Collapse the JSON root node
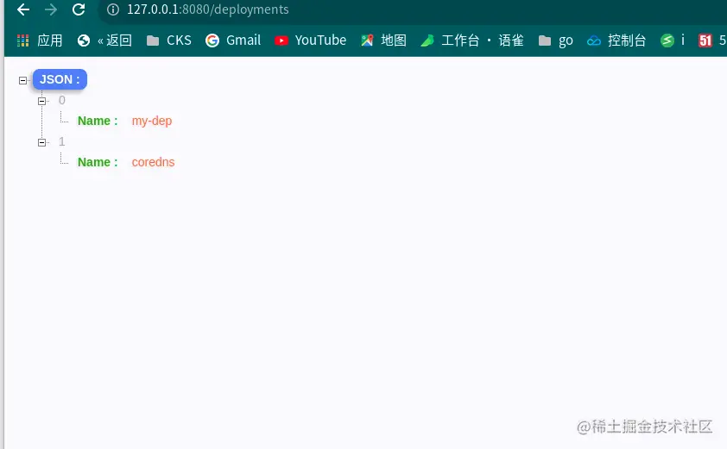The height and width of the screenshot is (449, 727). click(x=22, y=80)
